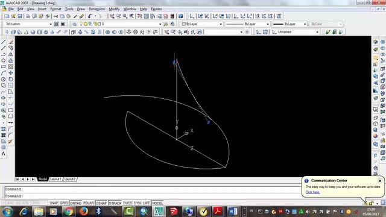Toggle POLAR tracking in status bar
The image size is (386, 217).
(x=89, y=203)
